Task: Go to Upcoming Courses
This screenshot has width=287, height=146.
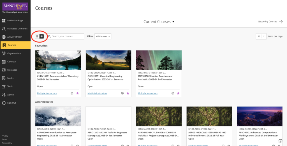Action: pyautogui.click(x=270, y=22)
